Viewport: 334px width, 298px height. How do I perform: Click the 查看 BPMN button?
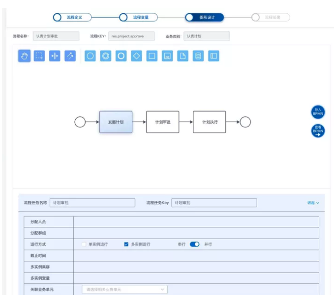click(318, 131)
